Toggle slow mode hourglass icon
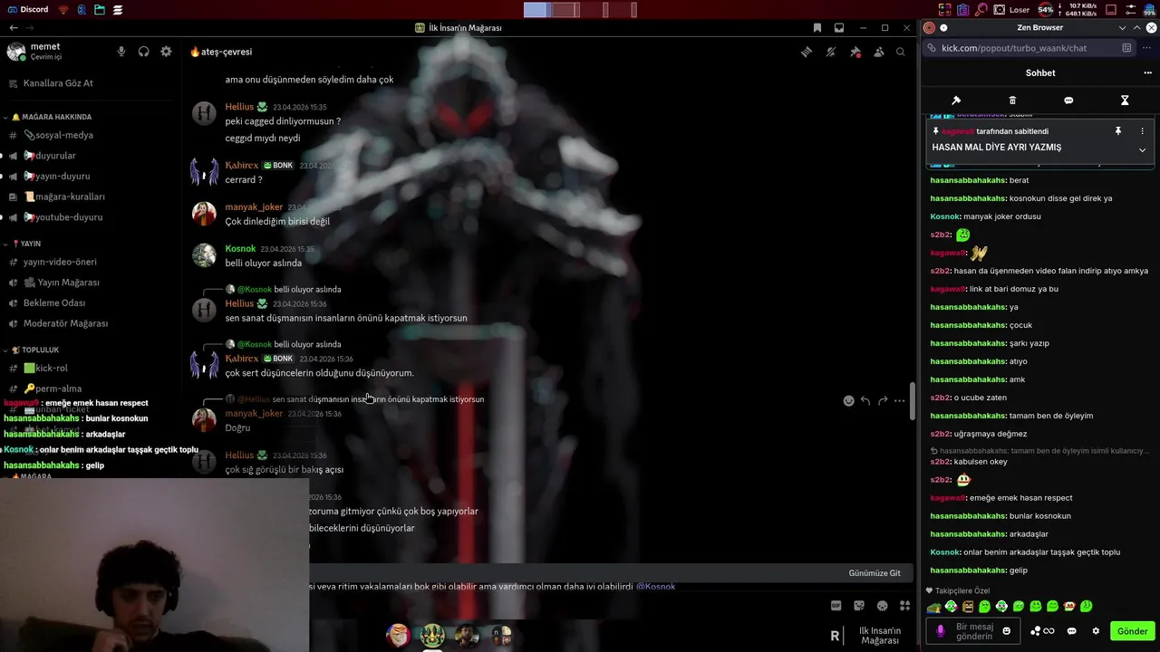This screenshot has height=652, width=1160. coord(1125,101)
